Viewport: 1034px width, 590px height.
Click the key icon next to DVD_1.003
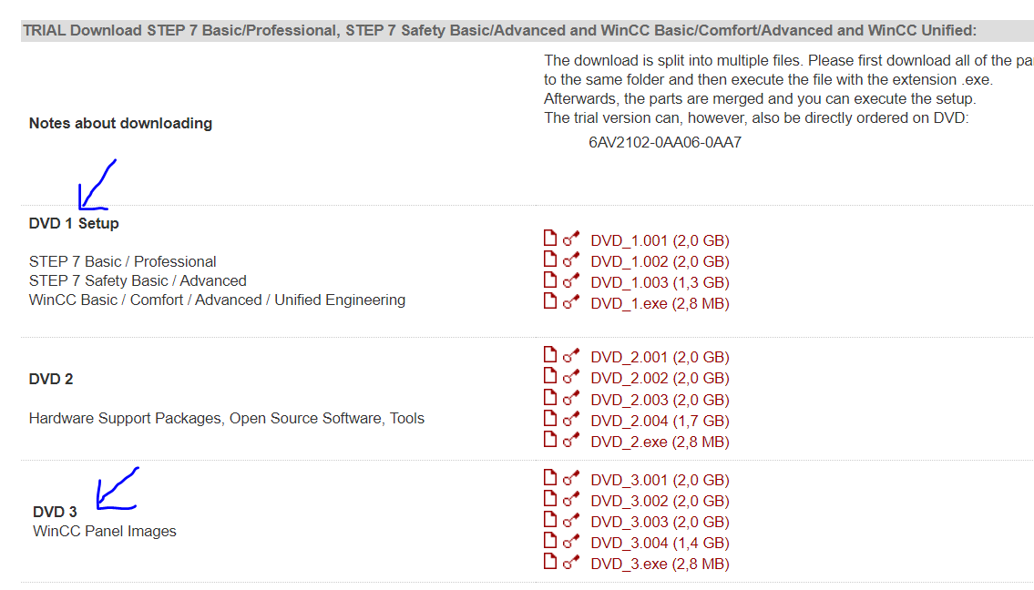pos(571,282)
